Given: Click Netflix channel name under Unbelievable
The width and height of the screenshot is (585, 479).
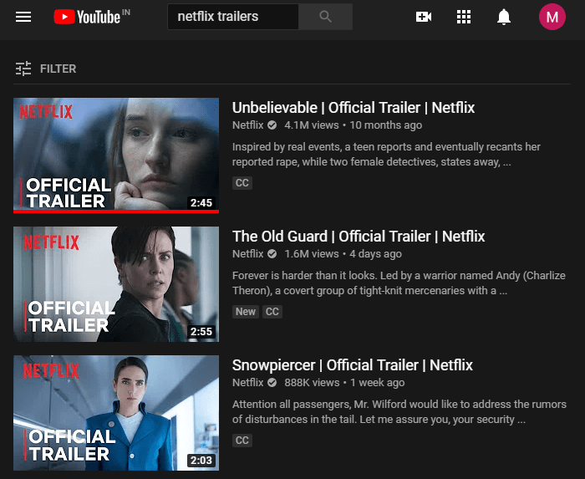Looking at the screenshot, I should point(247,125).
